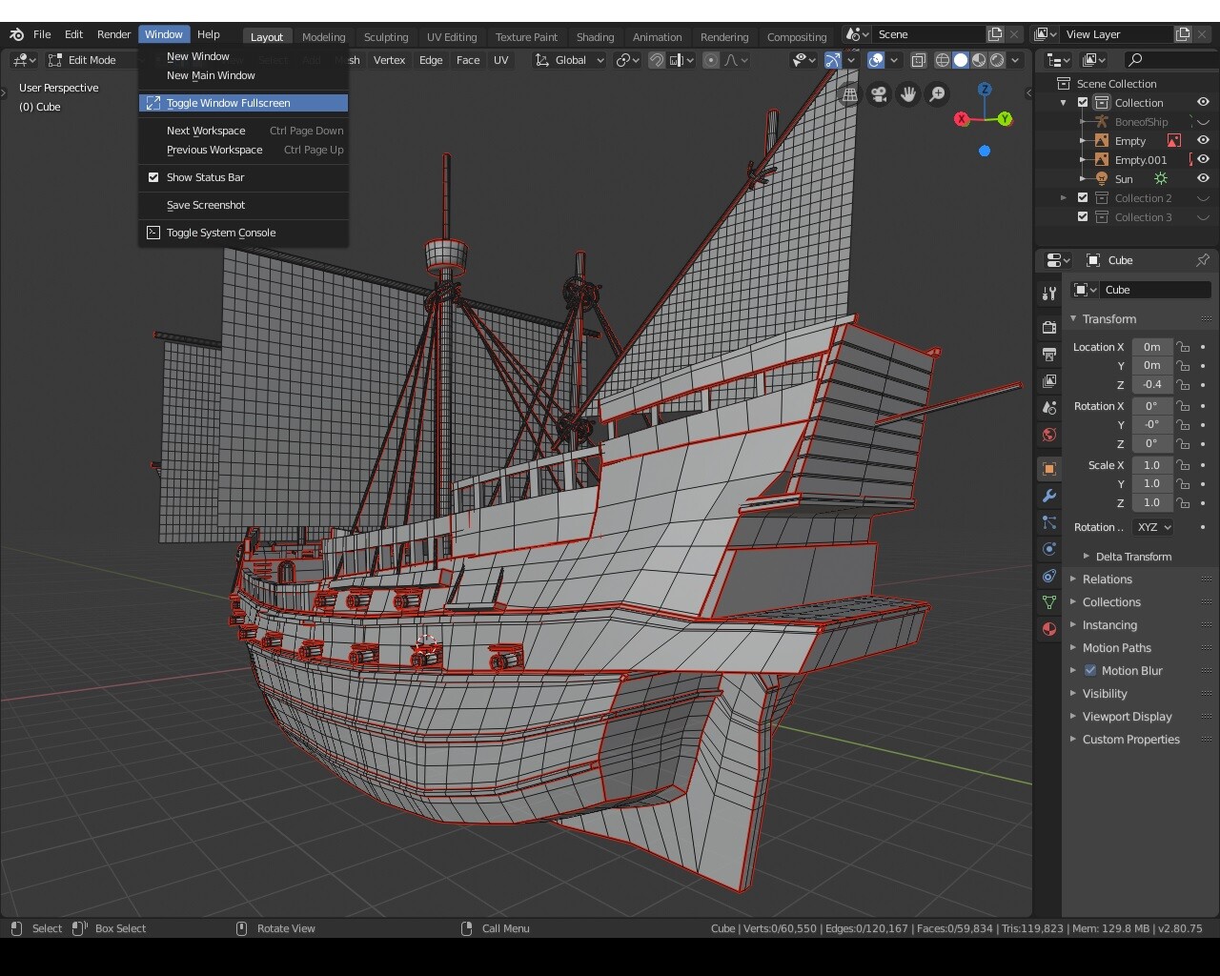
Task: Toggle perspective/orthographic grid icon
Action: (x=849, y=94)
